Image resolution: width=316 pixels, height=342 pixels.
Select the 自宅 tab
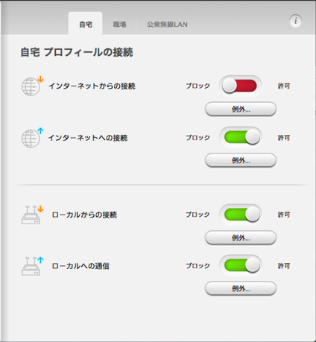coord(86,25)
